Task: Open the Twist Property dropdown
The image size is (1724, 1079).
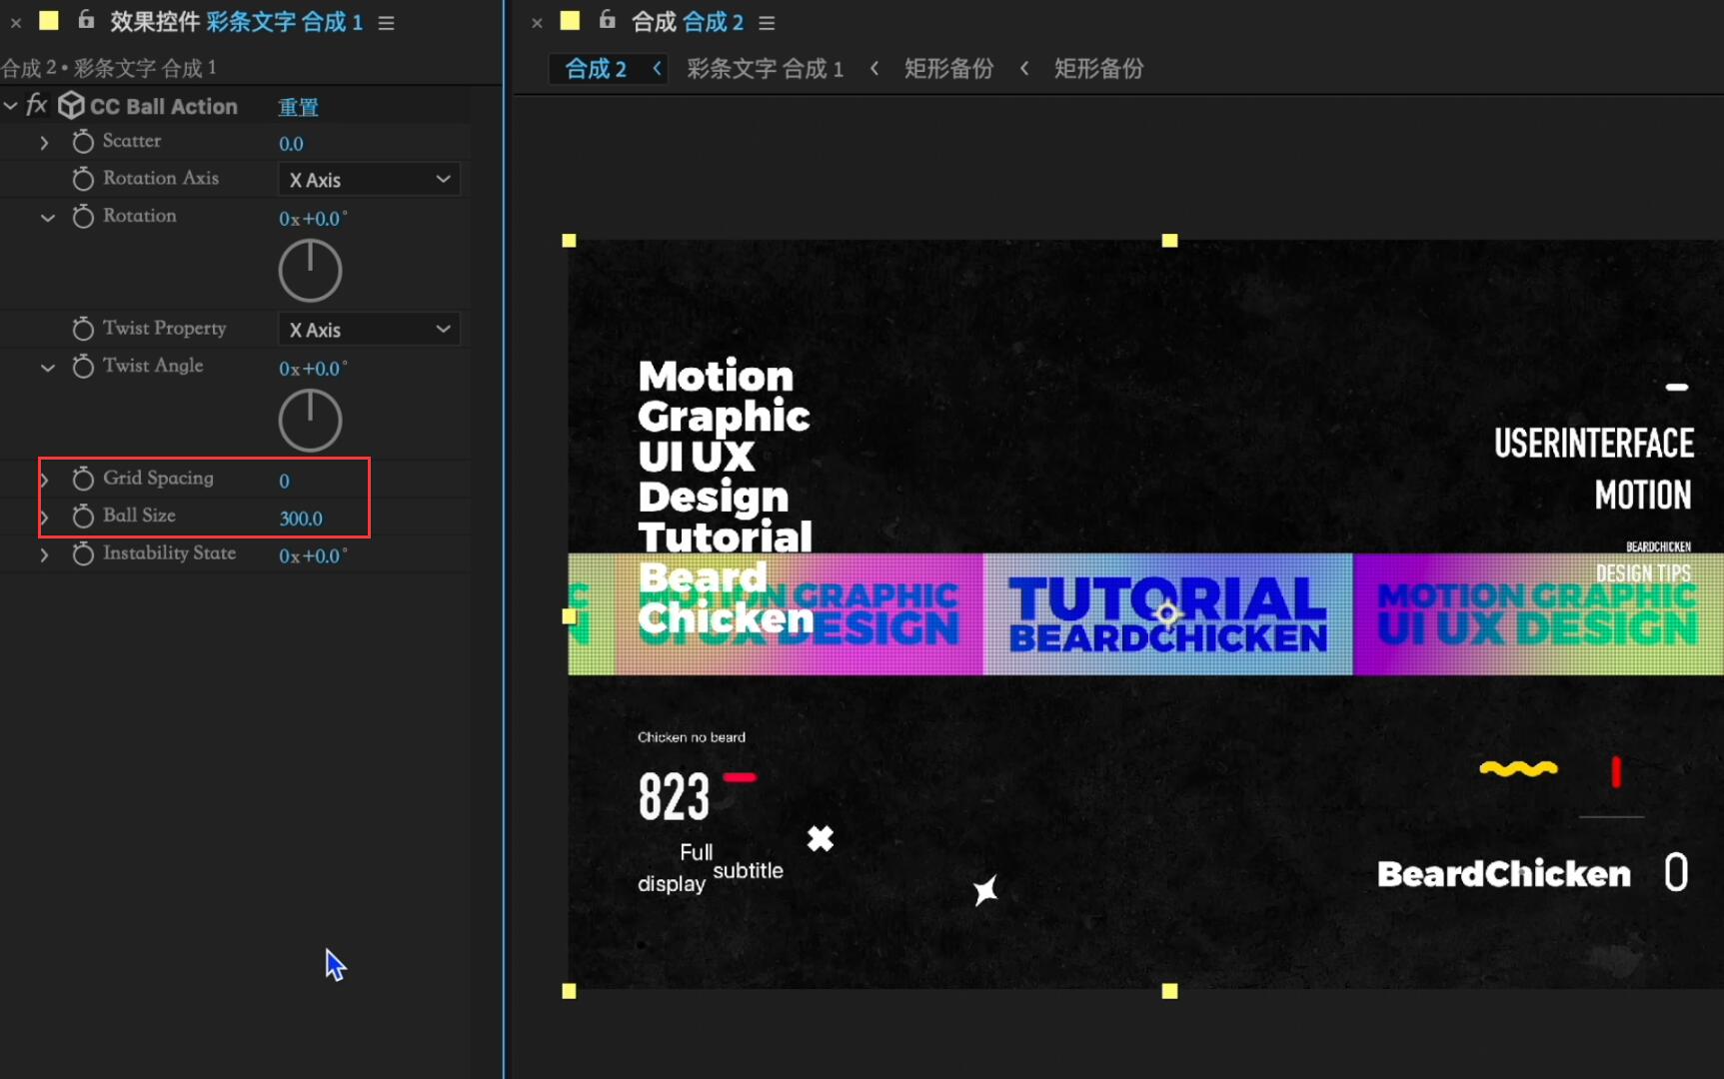Action: (369, 329)
